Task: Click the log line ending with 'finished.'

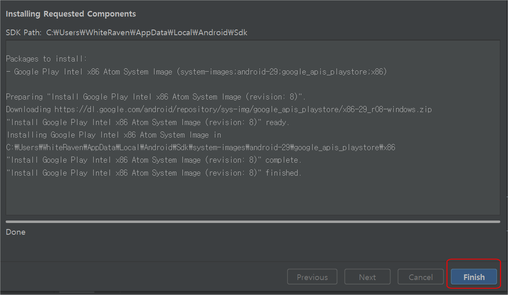Action: 154,173
